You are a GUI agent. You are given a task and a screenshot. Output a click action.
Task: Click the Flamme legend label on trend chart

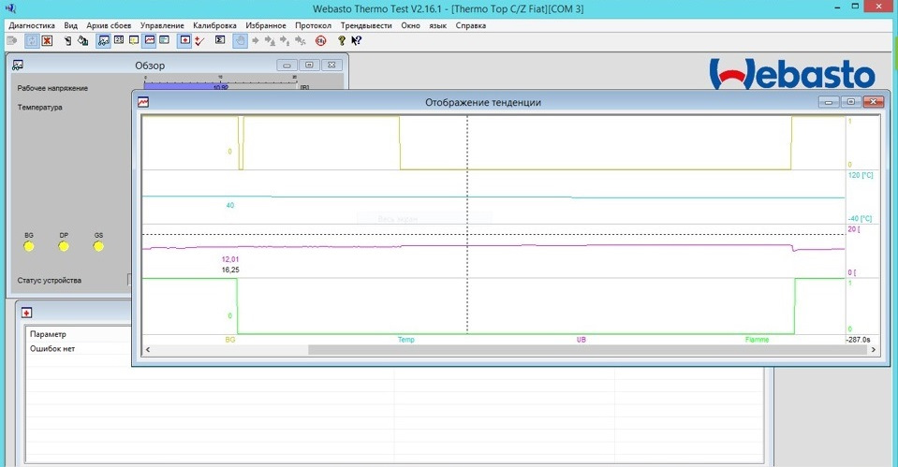tap(757, 340)
